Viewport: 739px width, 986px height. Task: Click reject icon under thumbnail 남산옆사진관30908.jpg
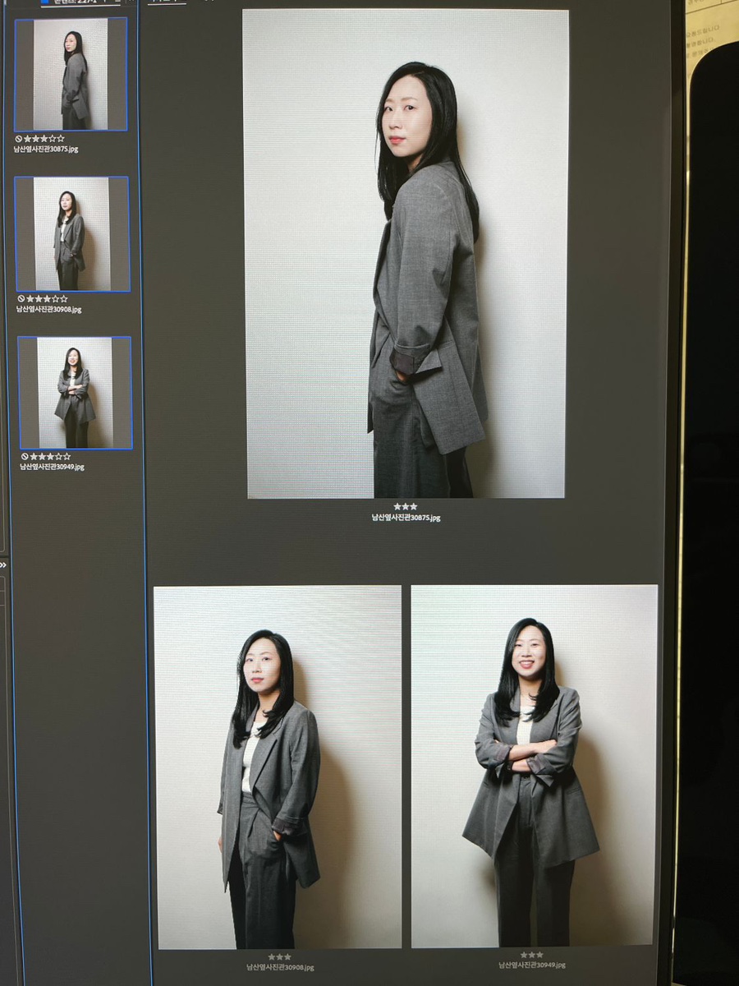pos(21,299)
